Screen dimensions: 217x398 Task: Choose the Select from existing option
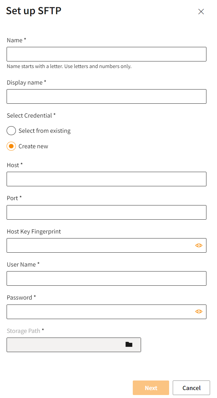(11, 131)
